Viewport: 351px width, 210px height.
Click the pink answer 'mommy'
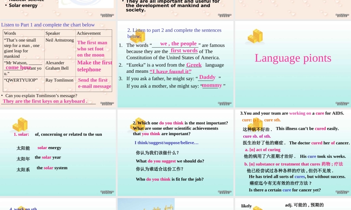(x=212, y=85)
